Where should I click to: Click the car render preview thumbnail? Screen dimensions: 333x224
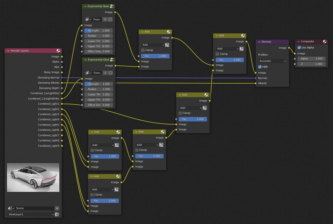33,177
